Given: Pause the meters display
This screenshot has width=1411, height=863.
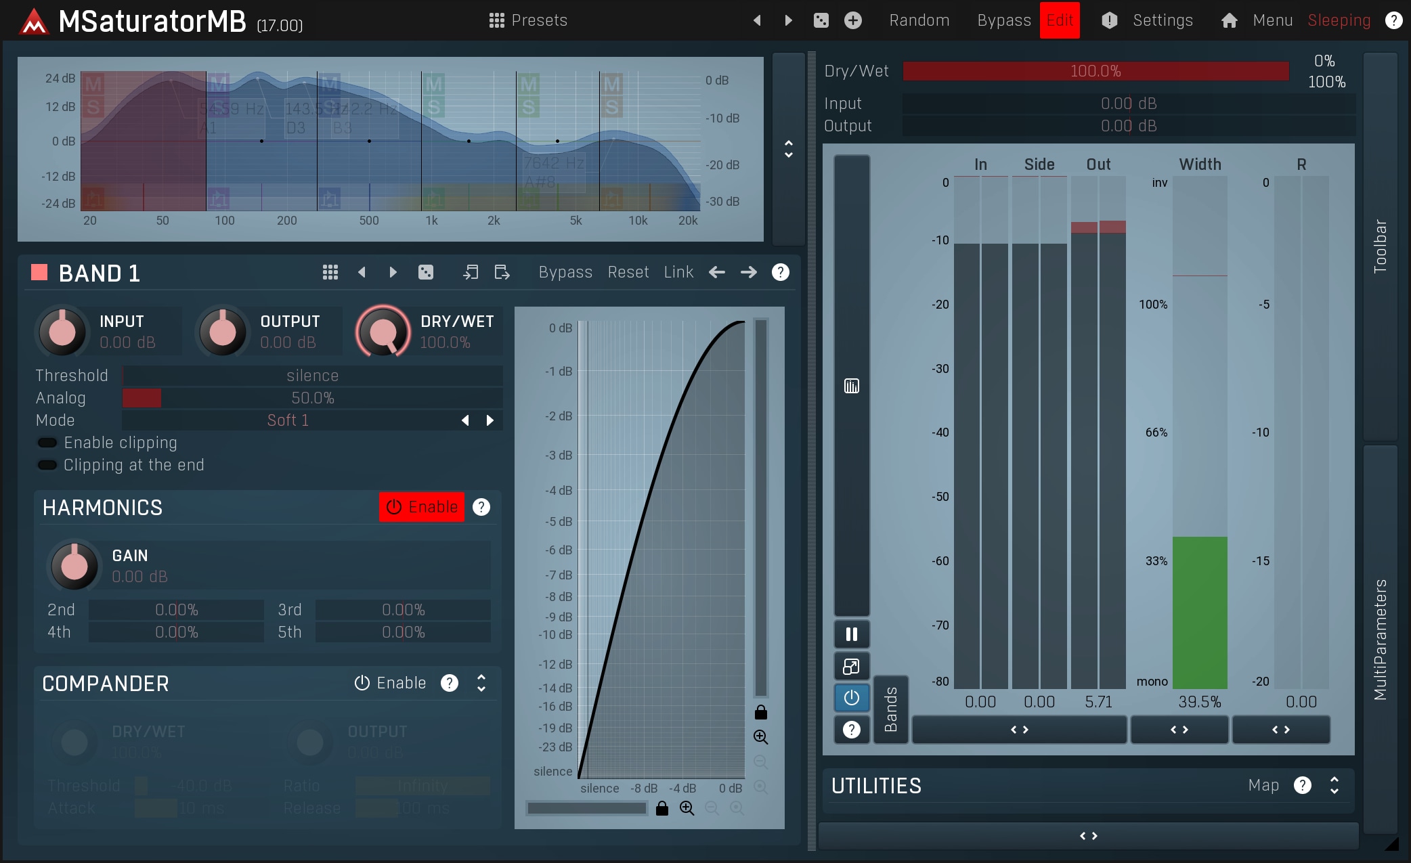Looking at the screenshot, I should tap(851, 634).
